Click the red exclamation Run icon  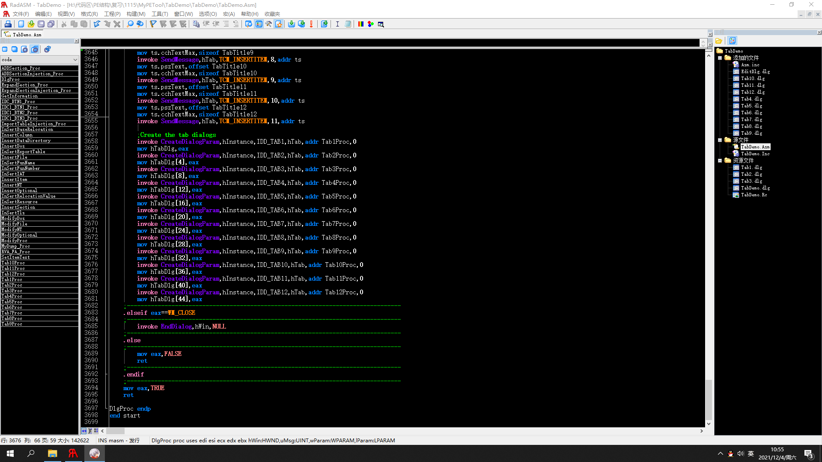311,24
